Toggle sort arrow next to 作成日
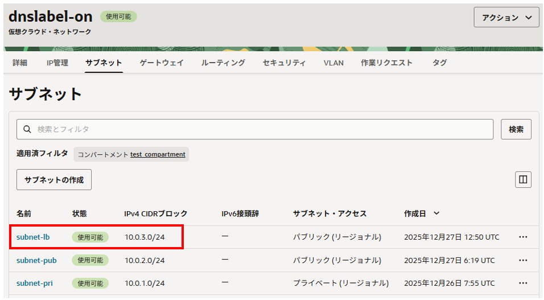The image size is (544, 300). pyautogui.click(x=436, y=213)
